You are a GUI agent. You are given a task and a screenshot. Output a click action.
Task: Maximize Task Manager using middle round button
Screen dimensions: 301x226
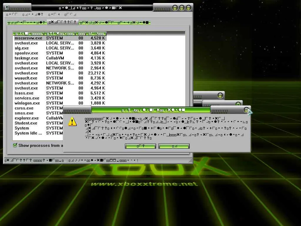(182, 8)
